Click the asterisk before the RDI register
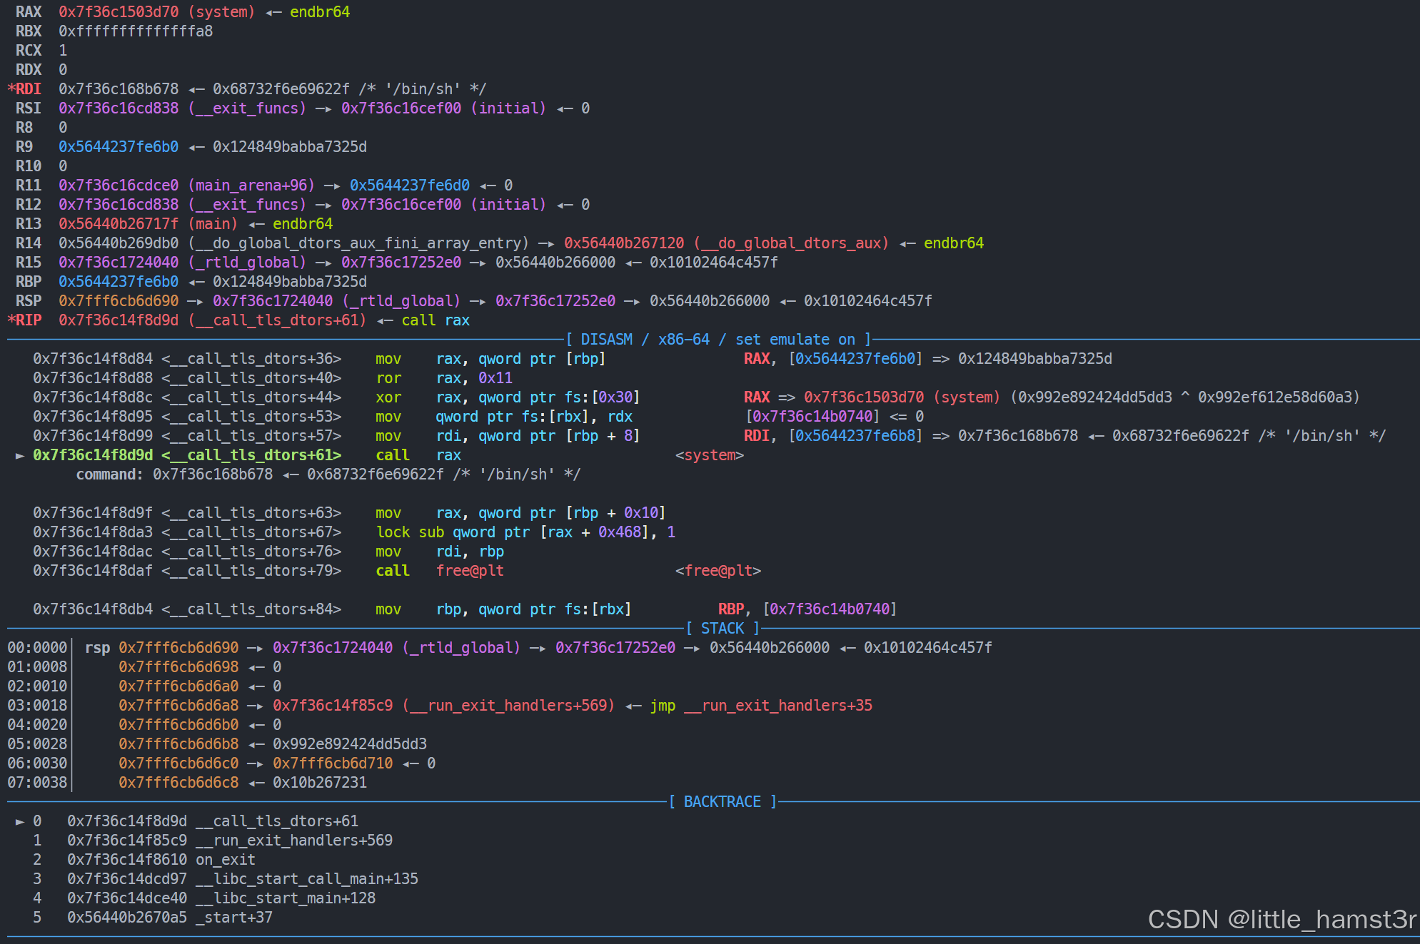This screenshot has width=1420, height=944. click(11, 89)
